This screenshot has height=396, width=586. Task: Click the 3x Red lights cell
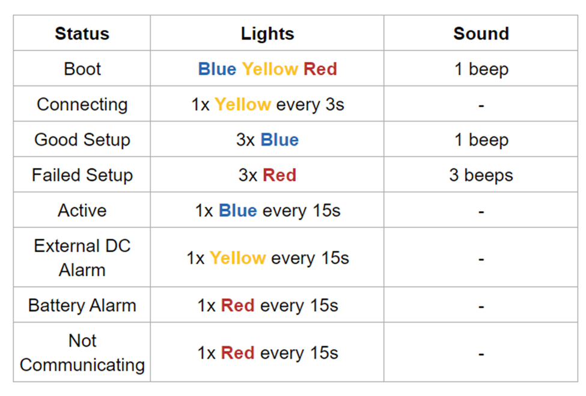pyautogui.click(x=267, y=175)
